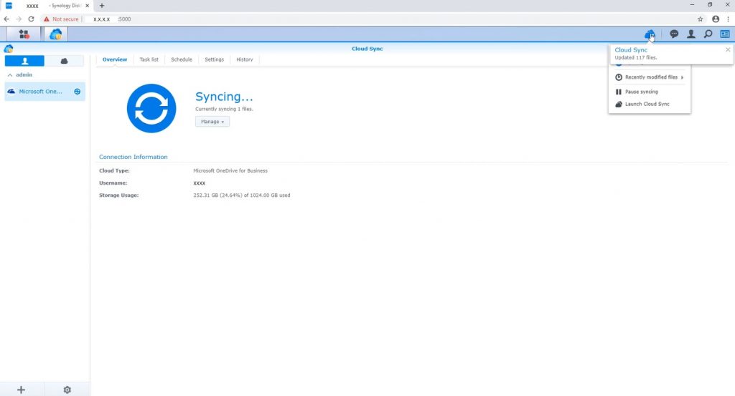Click the Cloud Sync tray icon in header
This screenshot has width=735, height=396.
(x=649, y=34)
